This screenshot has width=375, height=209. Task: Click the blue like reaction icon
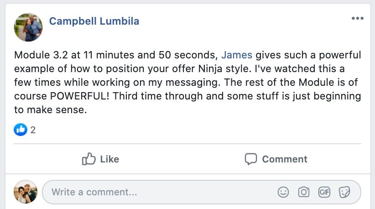point(21,130)
